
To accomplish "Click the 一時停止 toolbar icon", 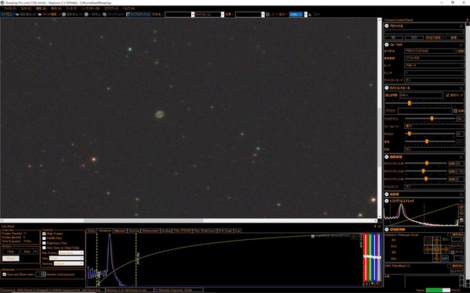I will click(x=86, y=14).
